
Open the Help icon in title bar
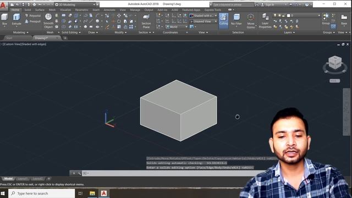pos(307,4)
